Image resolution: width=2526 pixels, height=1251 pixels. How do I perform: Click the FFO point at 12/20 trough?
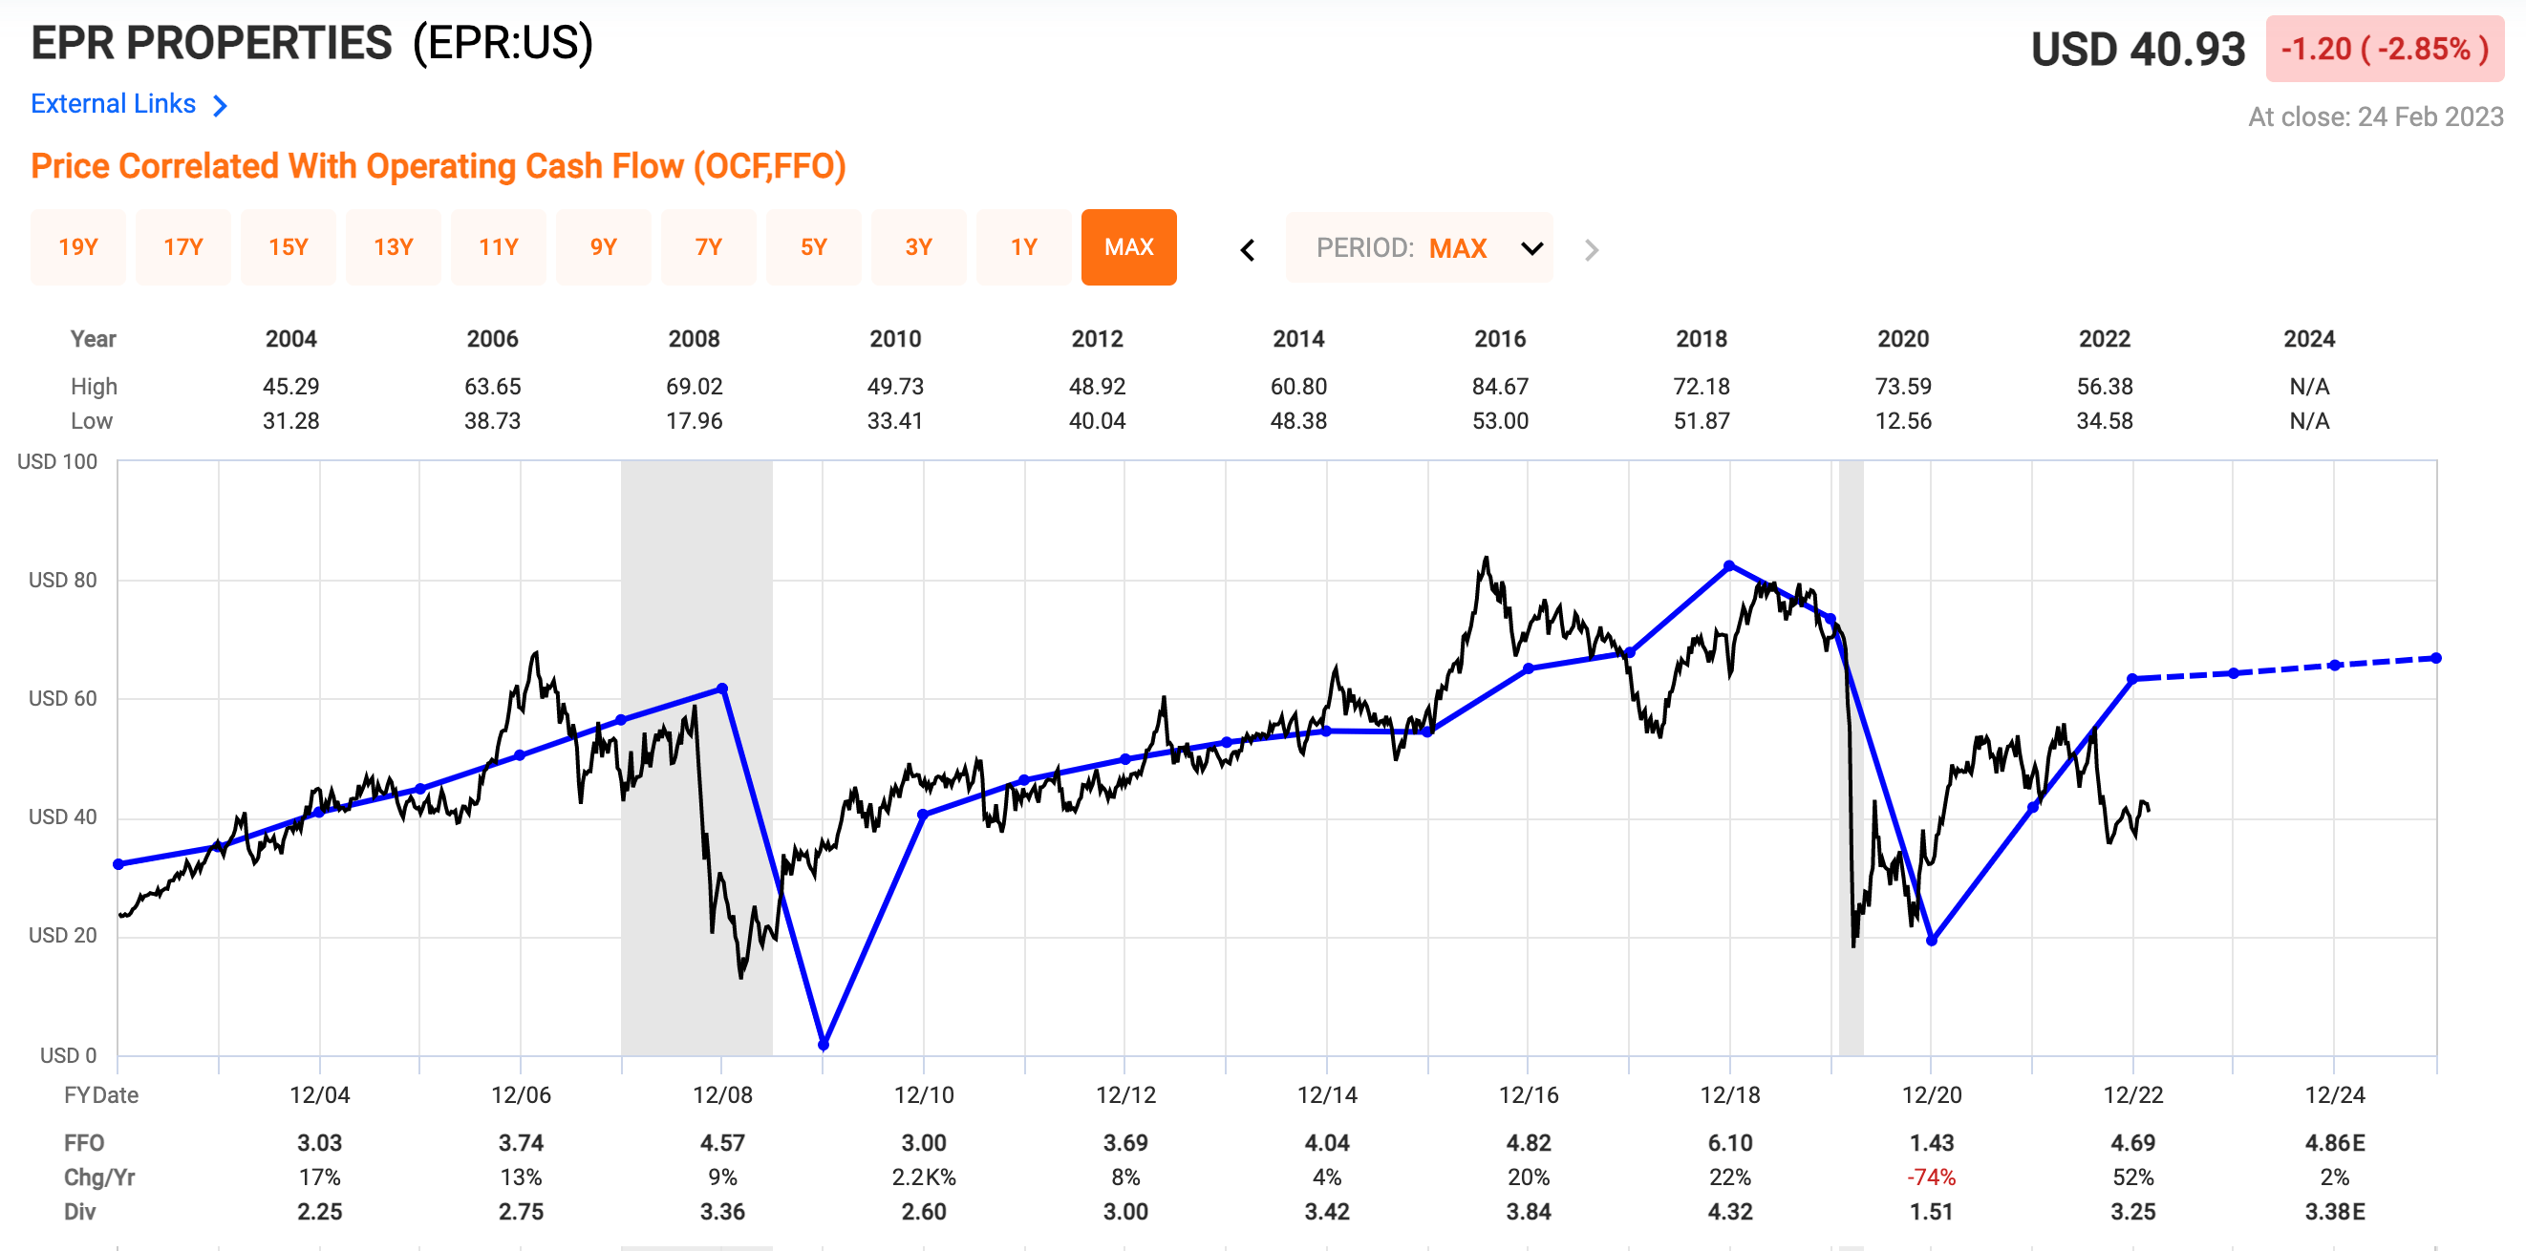1932,941
